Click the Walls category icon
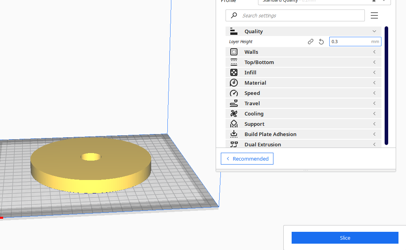Viewport: 406px width, 250px height. [x=233, y=52]
